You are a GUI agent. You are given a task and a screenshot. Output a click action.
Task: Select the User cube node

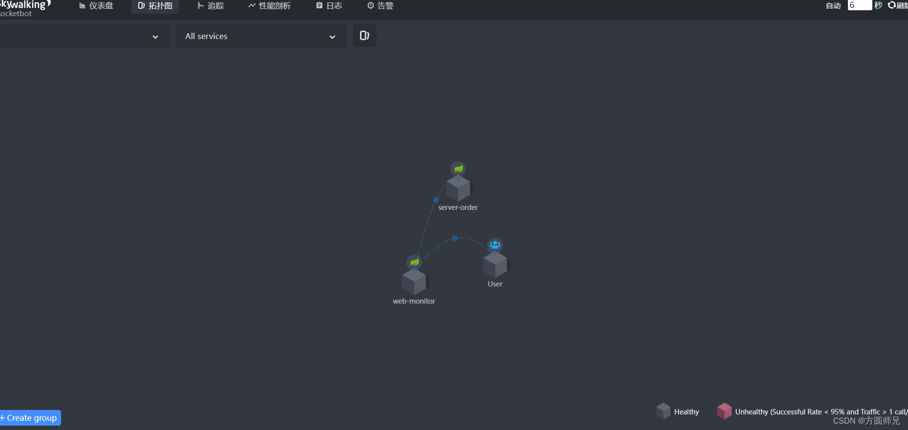(x=495, y=265)
